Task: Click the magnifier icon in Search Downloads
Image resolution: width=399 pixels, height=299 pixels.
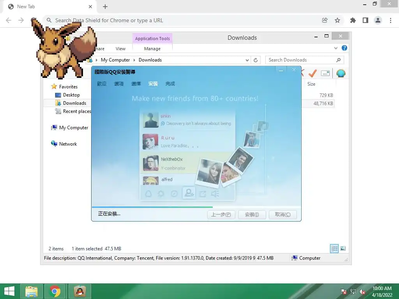Action: click(x=338, y=60)
